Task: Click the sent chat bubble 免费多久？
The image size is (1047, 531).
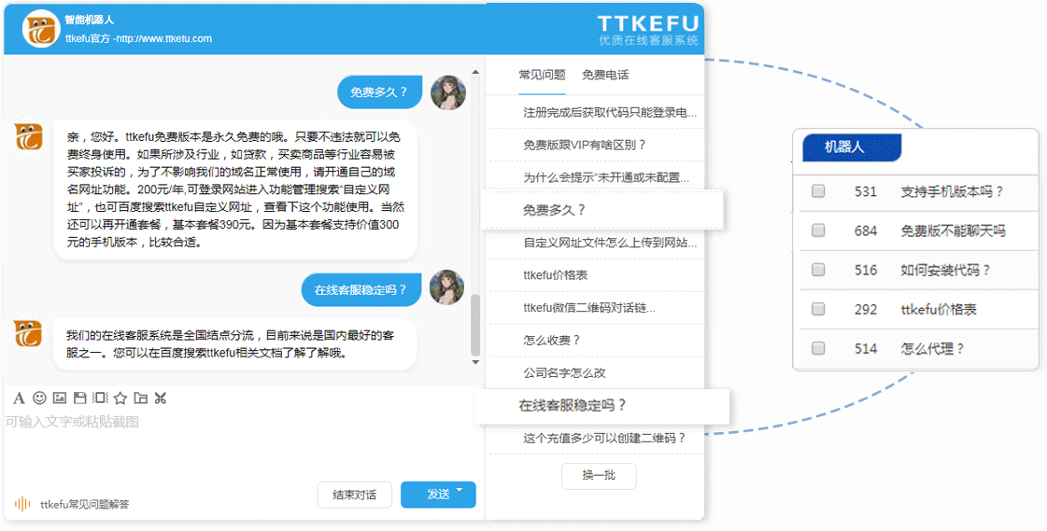Action: [x=379, y=92]
